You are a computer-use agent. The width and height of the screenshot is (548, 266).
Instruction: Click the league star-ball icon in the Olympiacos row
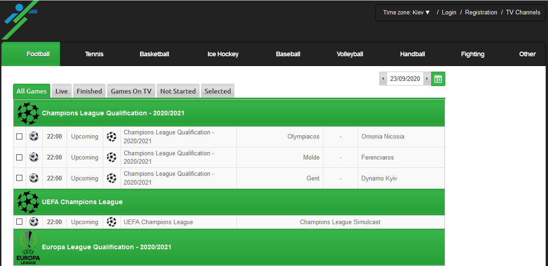coord(112,136)
